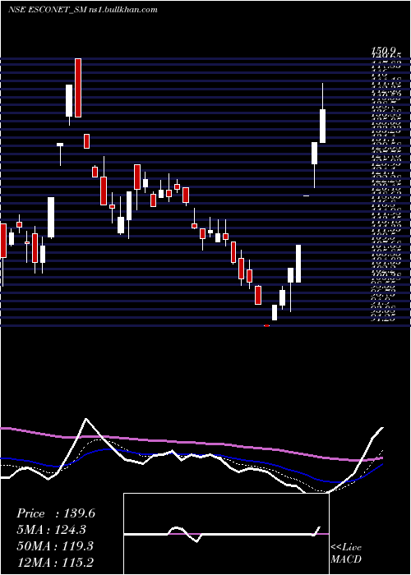411x575 pixels.
Task: Click the tallest red candlestick at the chart high
Action: click(x=78, y=88)
